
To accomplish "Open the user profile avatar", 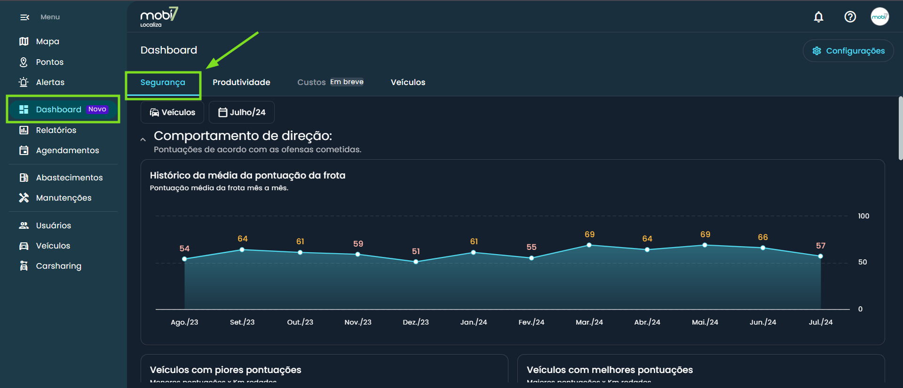I will 879,17.
